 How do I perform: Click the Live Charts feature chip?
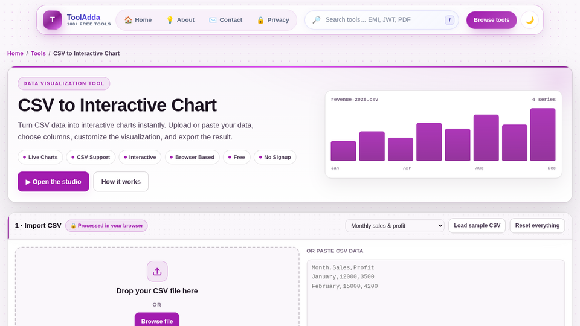[40, 157]
